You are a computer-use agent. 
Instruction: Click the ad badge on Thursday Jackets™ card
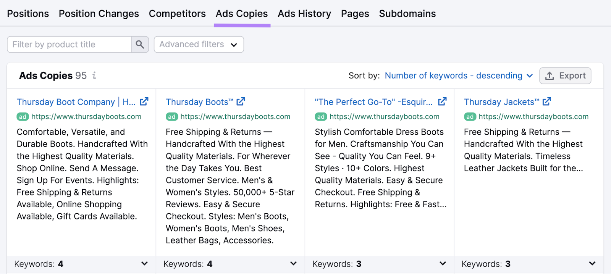[x=470, y=117]
